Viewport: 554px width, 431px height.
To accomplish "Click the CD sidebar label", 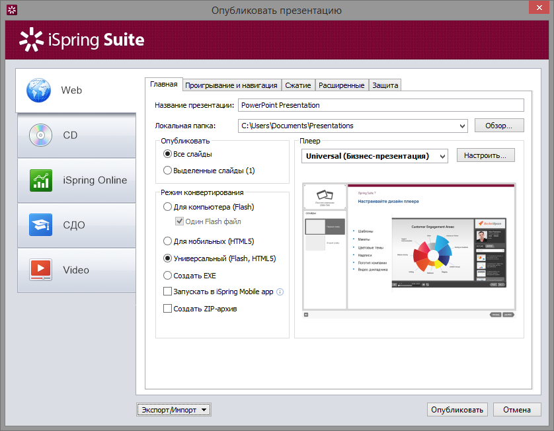I will click(70, 136).
